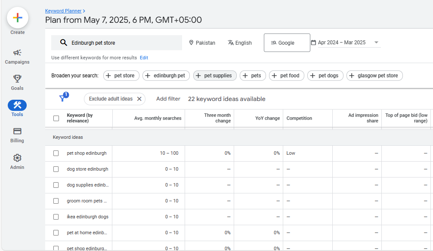Open the Apr 2024 – Mar 2025 date selector
The image size is (433, 251).
click(346, 43)
